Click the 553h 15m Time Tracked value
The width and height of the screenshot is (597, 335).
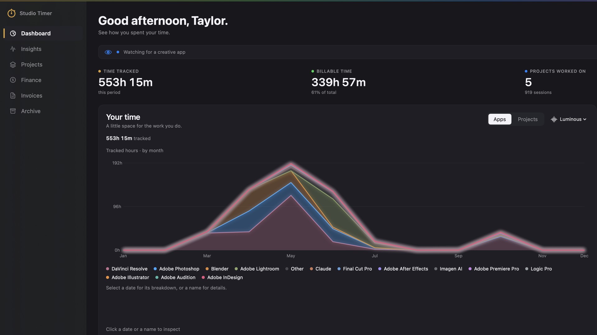(125, 83)
